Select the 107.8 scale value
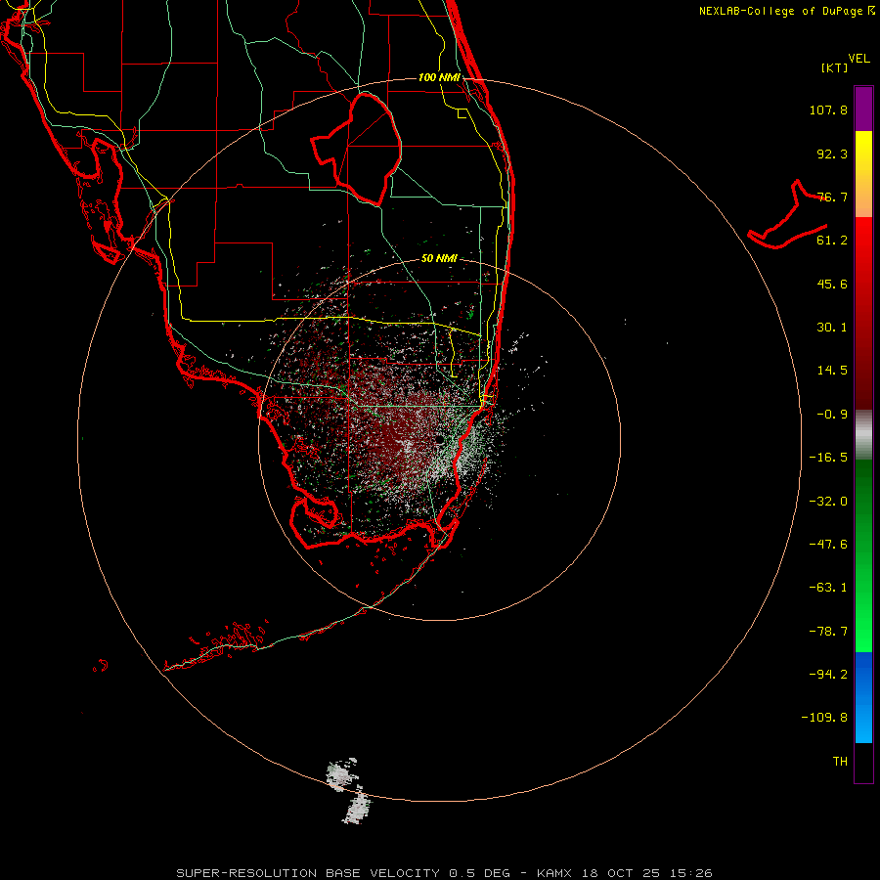Screen dimensions: 880x880 point(828,110)
